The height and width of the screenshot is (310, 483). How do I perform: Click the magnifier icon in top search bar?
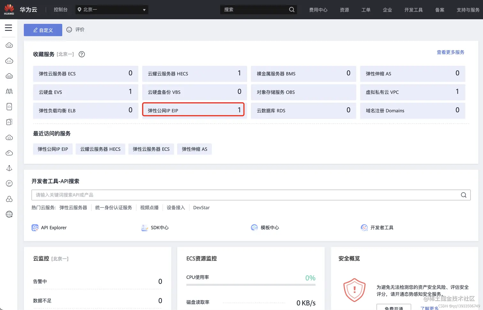(292, 10)
